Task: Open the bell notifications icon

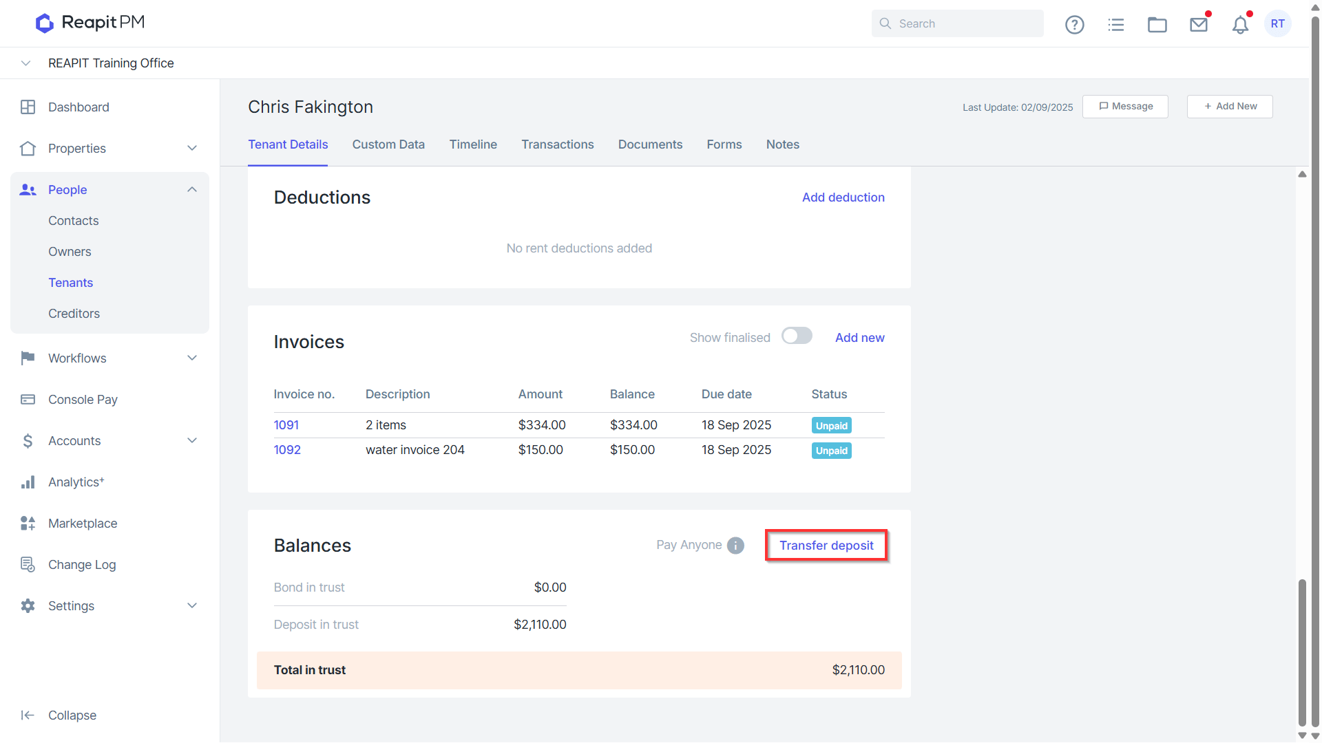Action: coord(1240,24)
